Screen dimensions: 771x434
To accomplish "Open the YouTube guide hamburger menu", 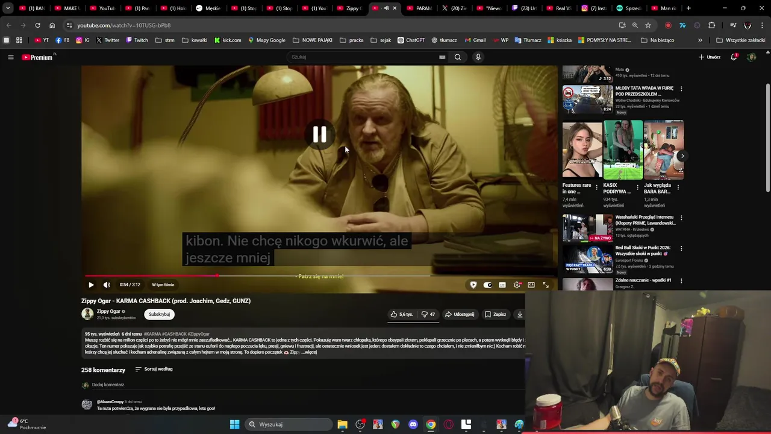I will pyautogui.click(x=10, y=57).
